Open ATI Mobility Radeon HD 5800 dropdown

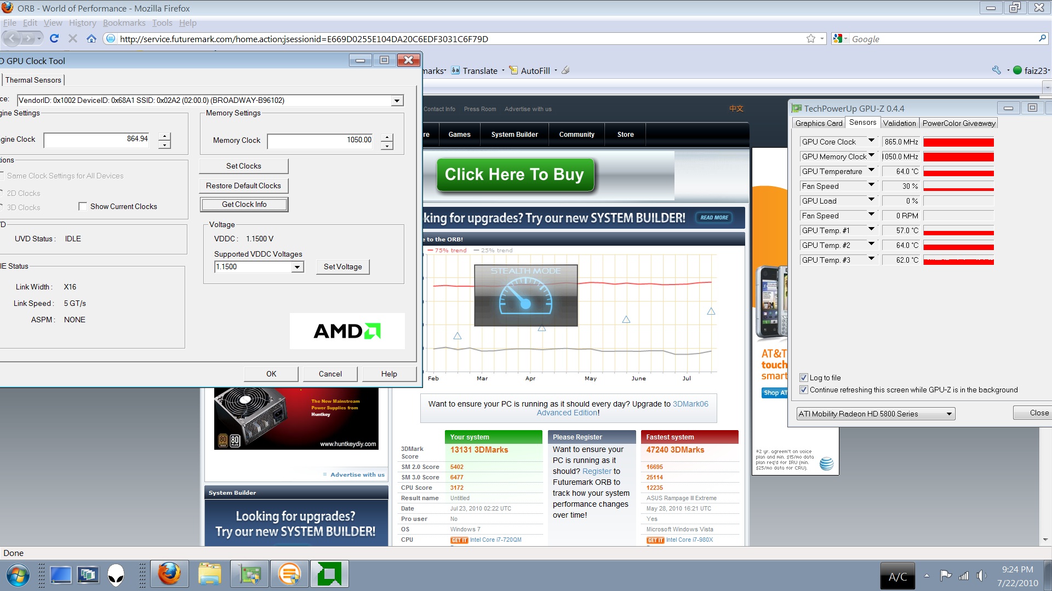tap(876, 414)
